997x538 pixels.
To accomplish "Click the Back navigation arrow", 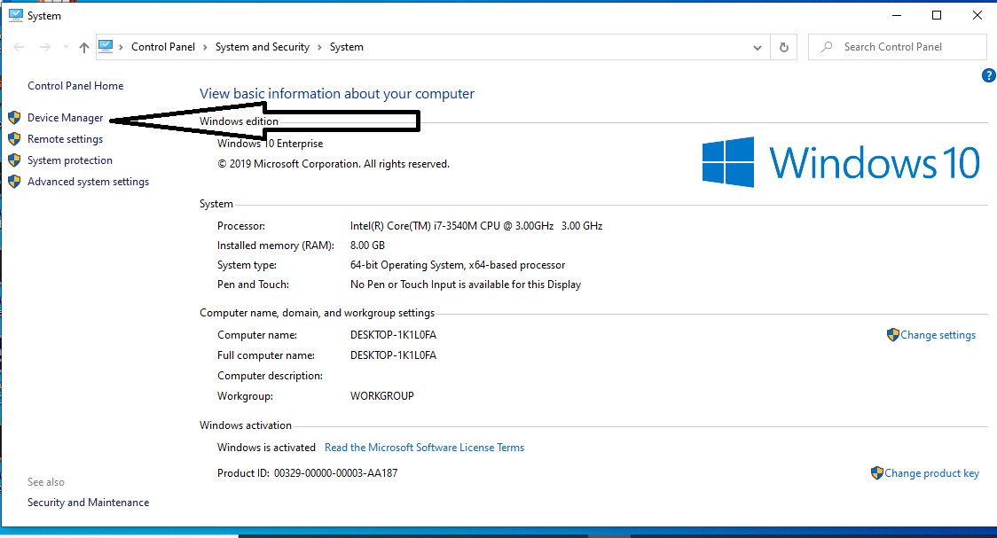I will tap(19, 46).
